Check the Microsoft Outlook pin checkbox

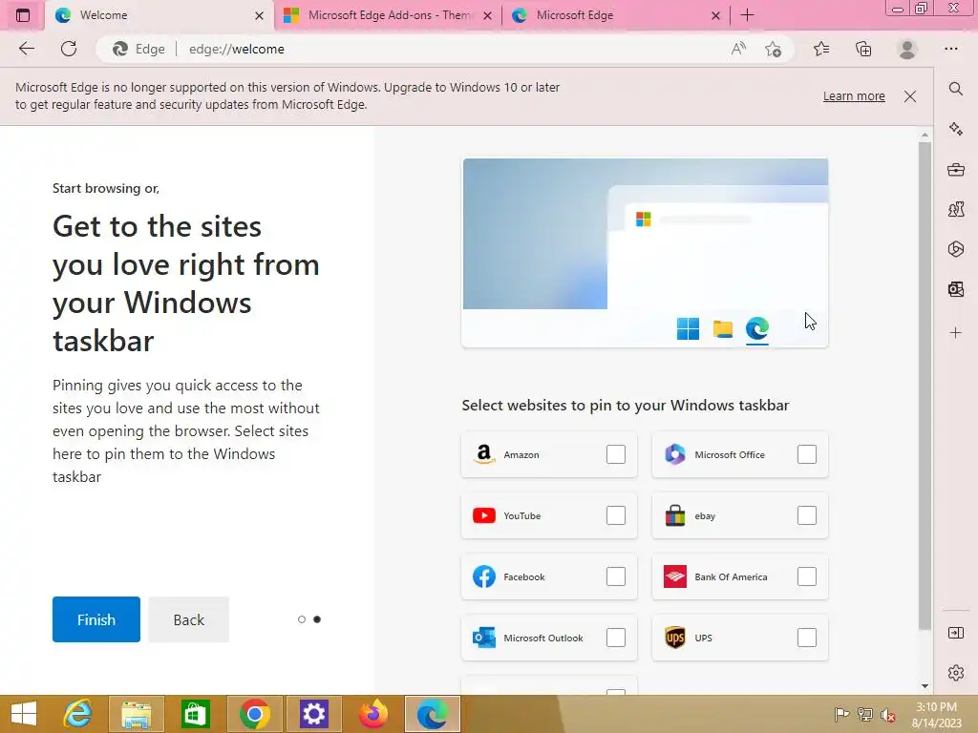pyautogui.click(x=616, y=638)
